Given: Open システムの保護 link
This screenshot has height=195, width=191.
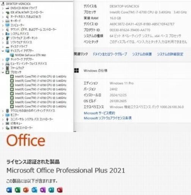Looking at the screenshot, I should point(142,54).
